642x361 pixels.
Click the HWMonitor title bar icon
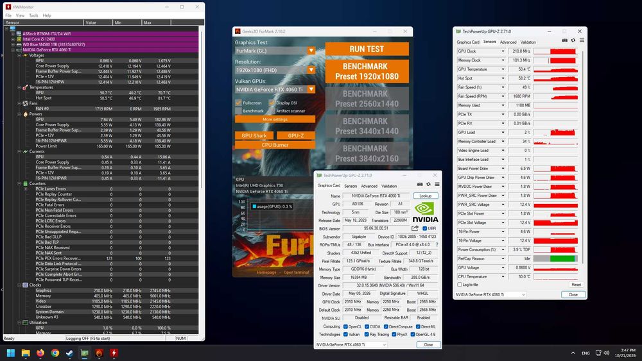coord(8,7)
